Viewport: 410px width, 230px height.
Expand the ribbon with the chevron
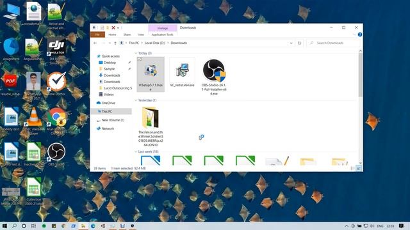[x=354, y=34]
